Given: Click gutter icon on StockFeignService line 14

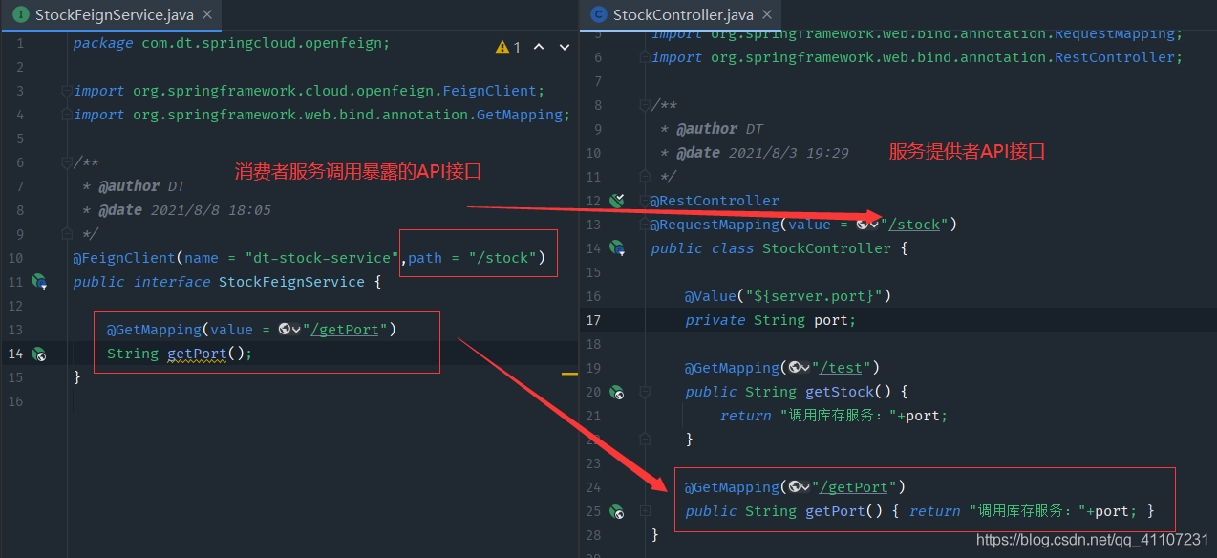Looking at the screenshot, I should (39, 354).
